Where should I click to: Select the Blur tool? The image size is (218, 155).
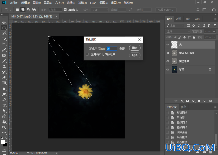tap(4, 88)
